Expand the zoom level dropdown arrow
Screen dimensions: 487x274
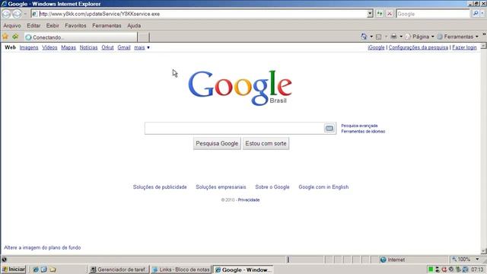pos(477,260)
